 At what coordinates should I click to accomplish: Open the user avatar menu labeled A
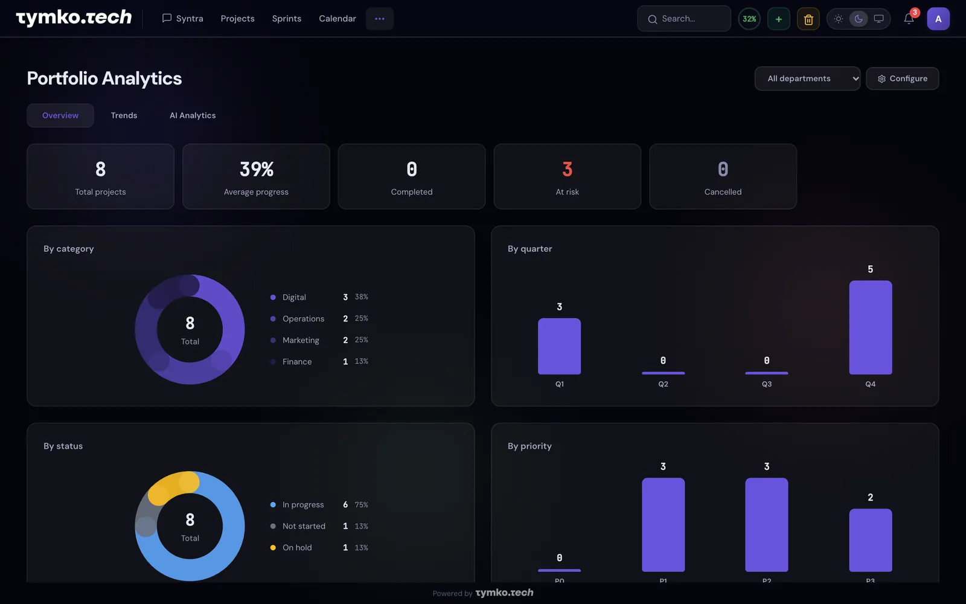pyautogui.click(x=938, y=19)
